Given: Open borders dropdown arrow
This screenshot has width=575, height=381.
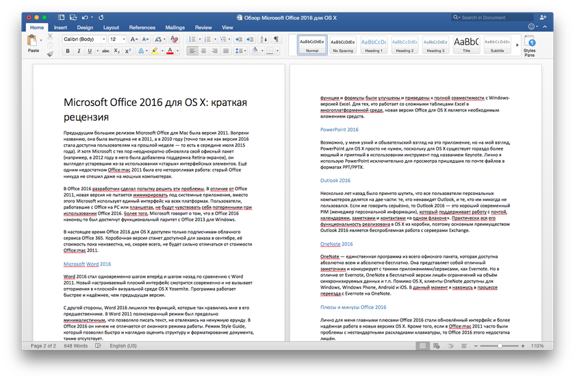Looking at the screenshot, I should click(277, 51).
